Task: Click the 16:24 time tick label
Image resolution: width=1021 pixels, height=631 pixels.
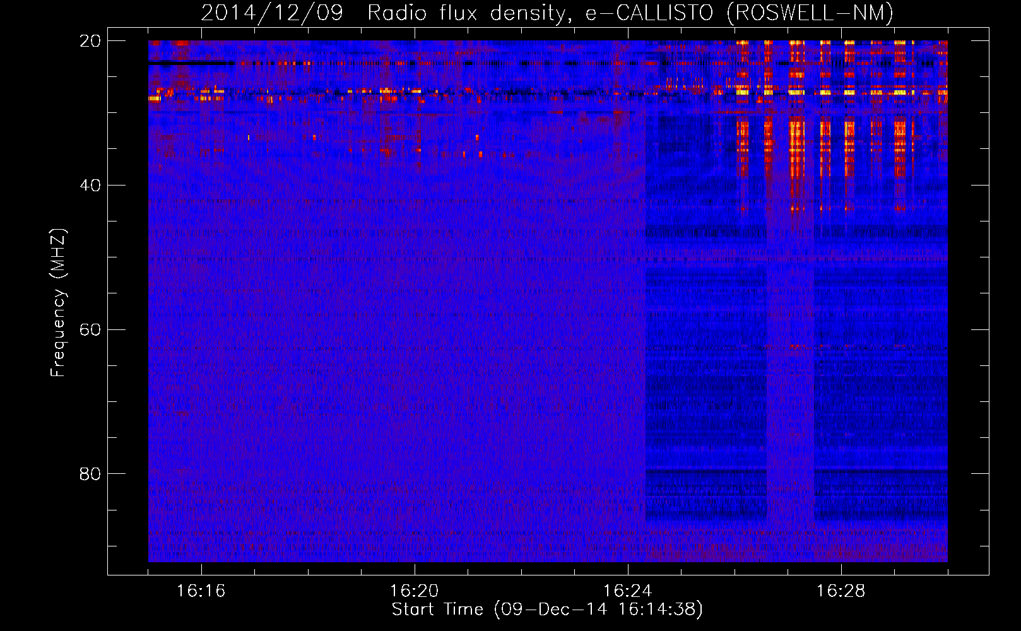Action: [627, 591]
